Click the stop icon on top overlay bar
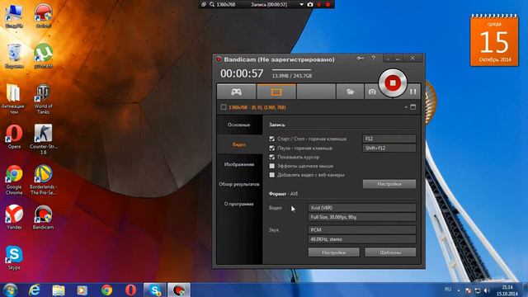Screen dimensions: 528x297 point(328,5)
